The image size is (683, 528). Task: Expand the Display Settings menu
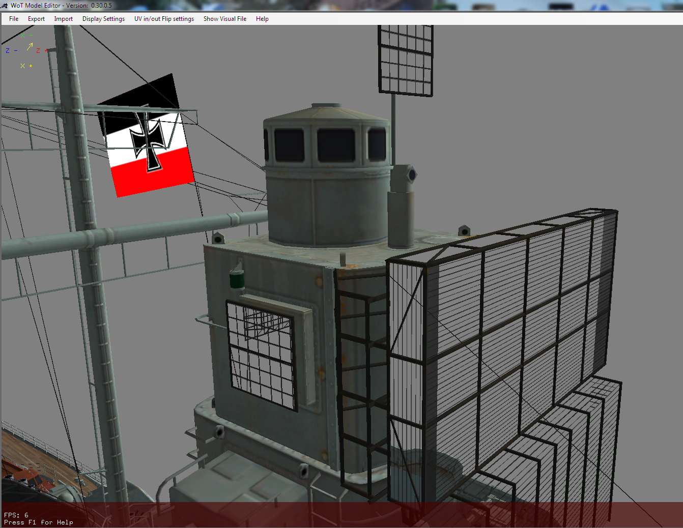point(103,19)
